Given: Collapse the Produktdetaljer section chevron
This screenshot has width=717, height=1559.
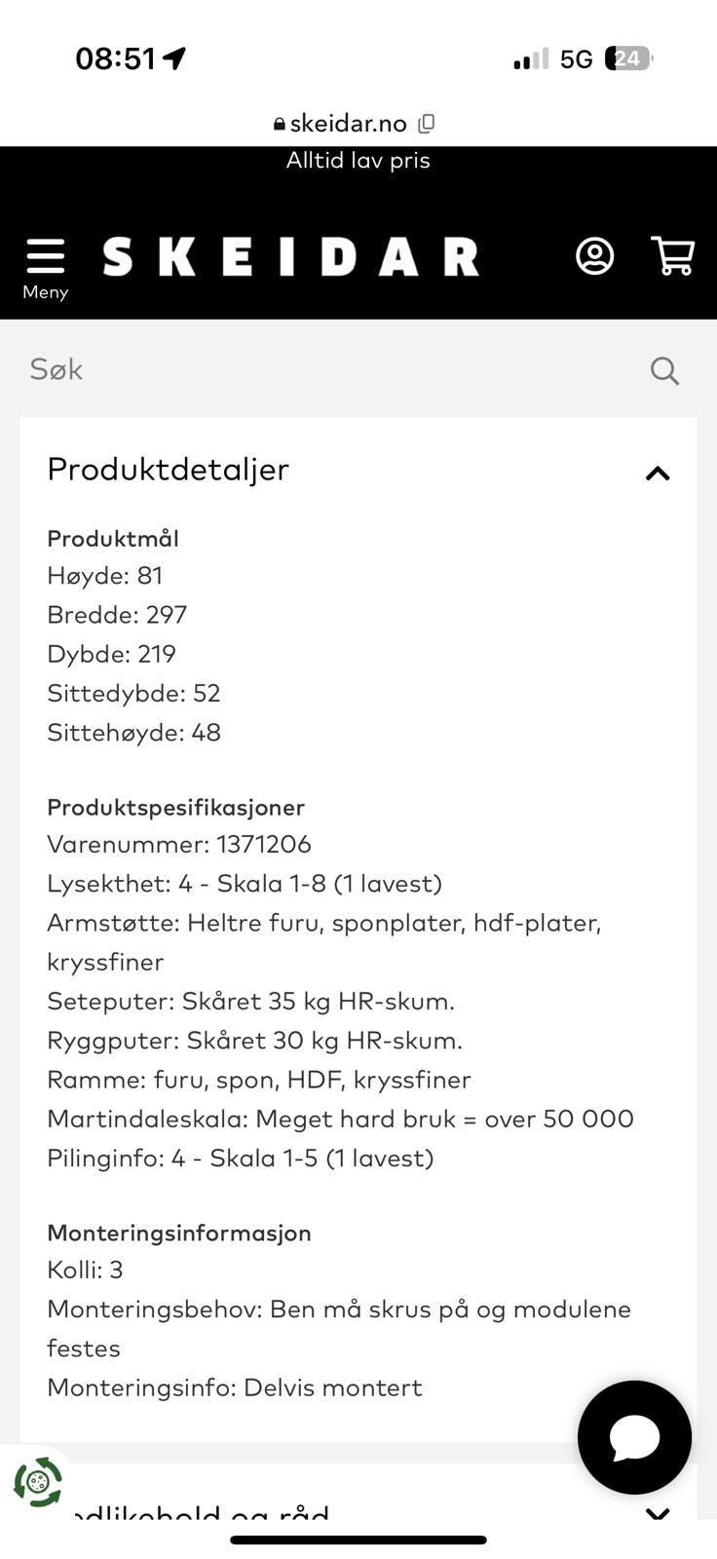Looking at the screenshot, I should tap(658, 474).
